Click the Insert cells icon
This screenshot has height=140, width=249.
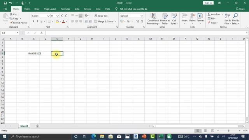tap(184, 16)
